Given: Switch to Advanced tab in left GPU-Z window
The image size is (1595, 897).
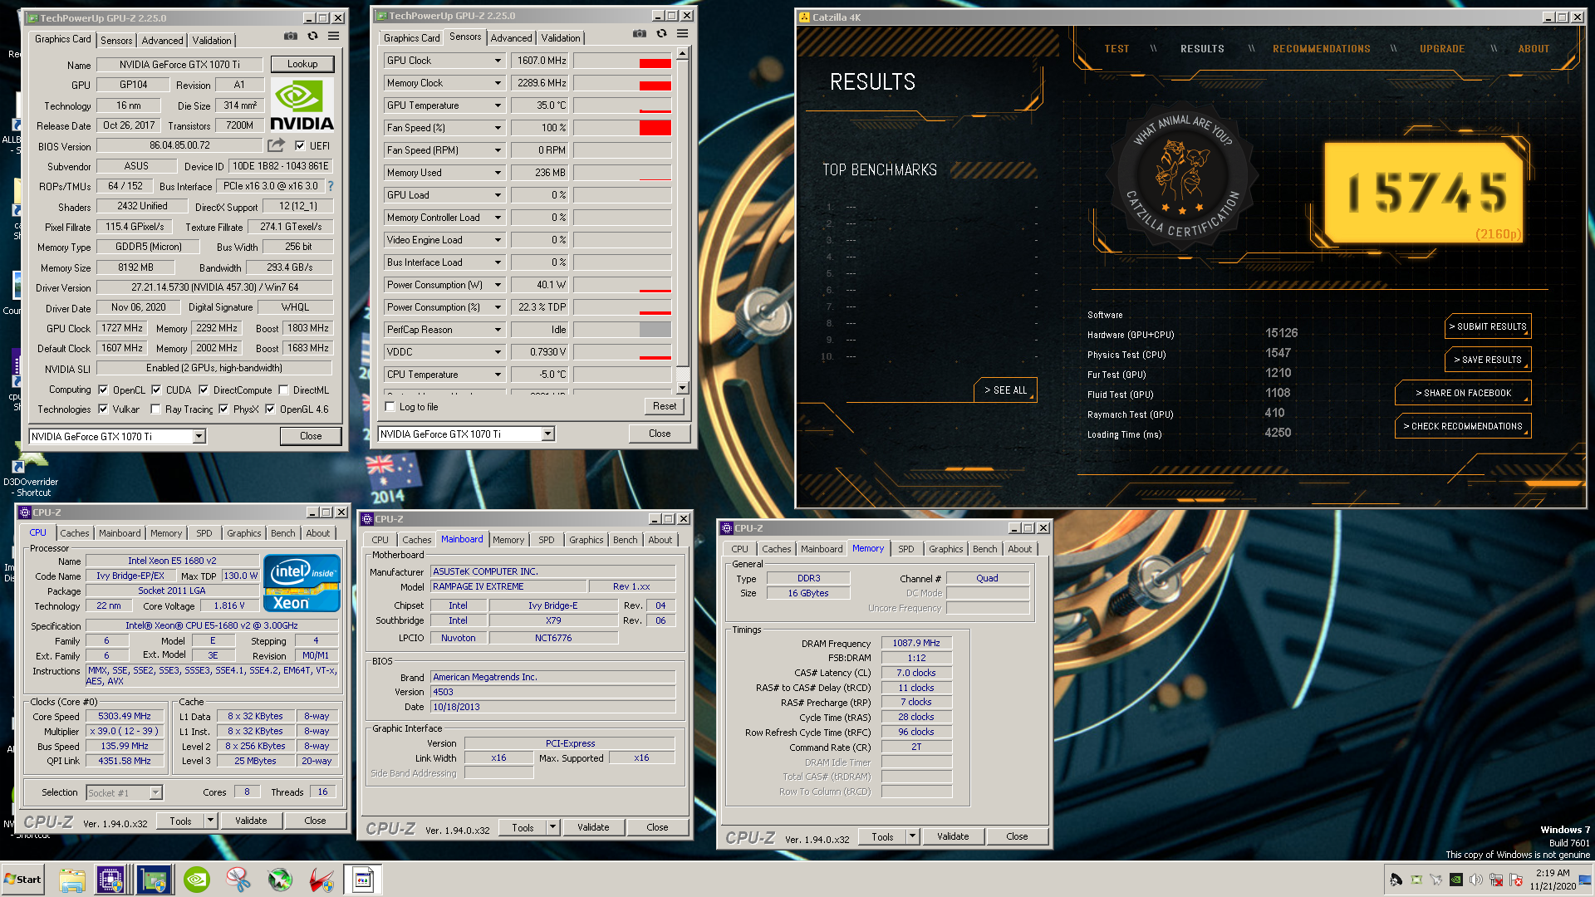Looking at the screenshot, I should coord(162,40).
